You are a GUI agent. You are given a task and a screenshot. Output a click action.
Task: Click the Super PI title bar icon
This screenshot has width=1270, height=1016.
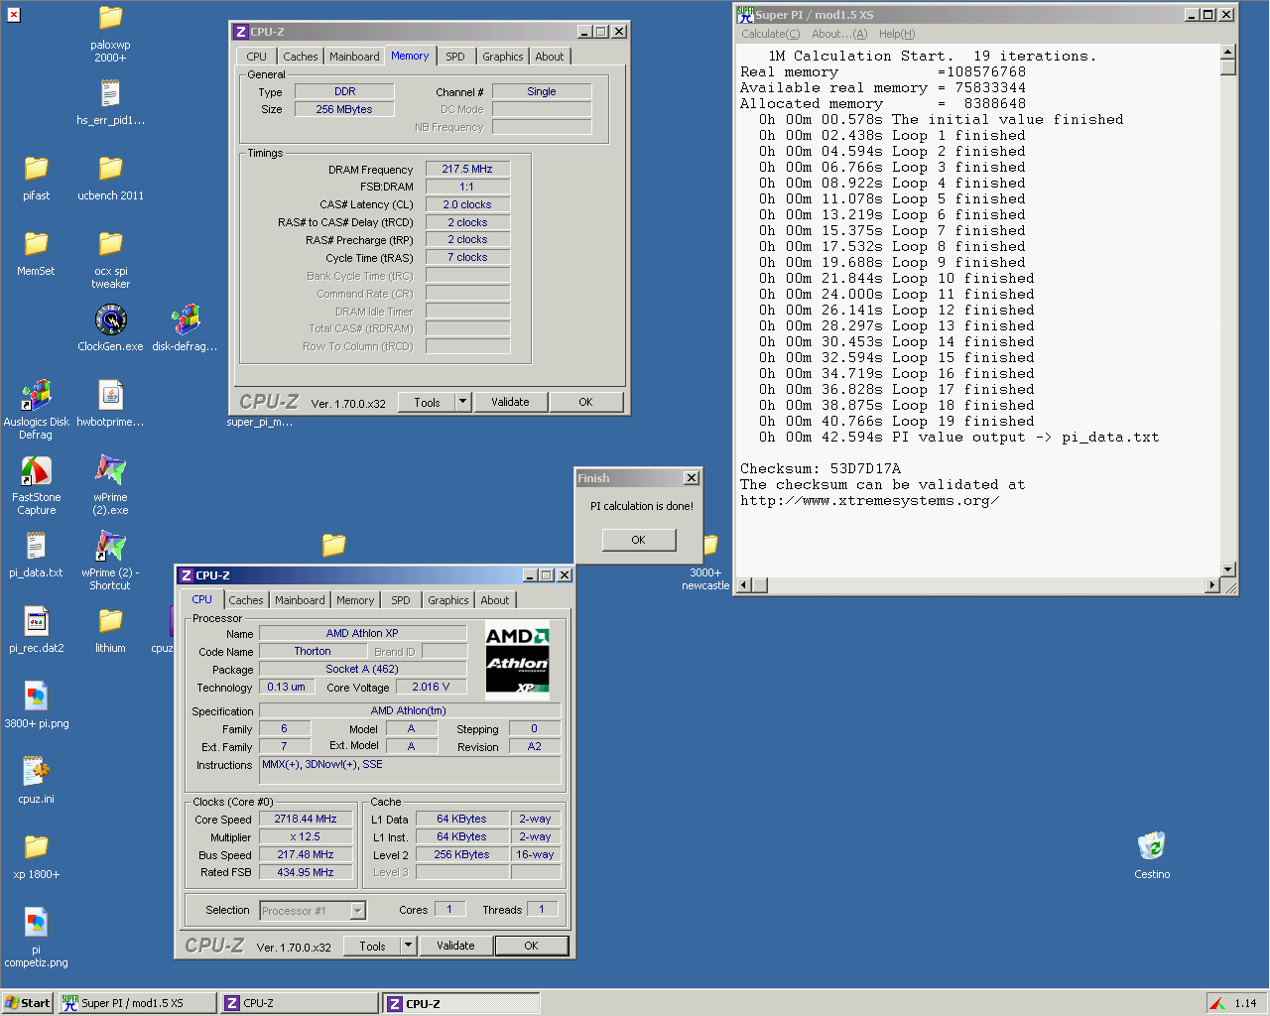745,15
